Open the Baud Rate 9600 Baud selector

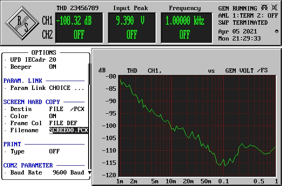(x=68, y=172)
